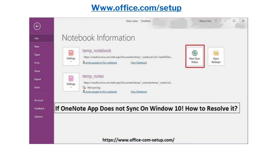
Task: Click the temp_notebook OneDrive URL text
Action: (x=128, y=57)
